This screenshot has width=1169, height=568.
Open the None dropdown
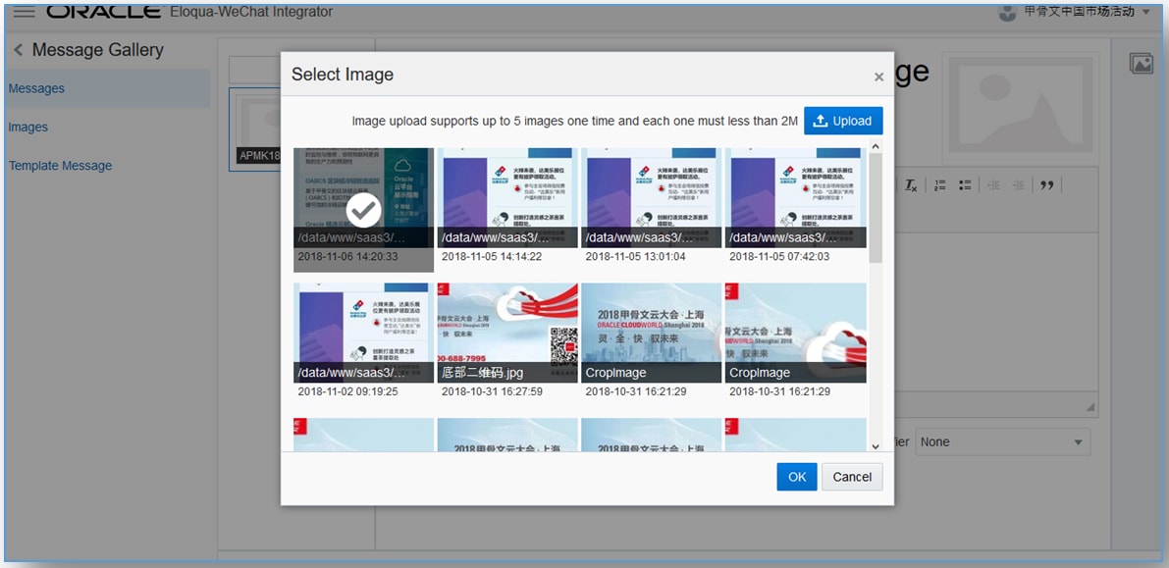1002,442
